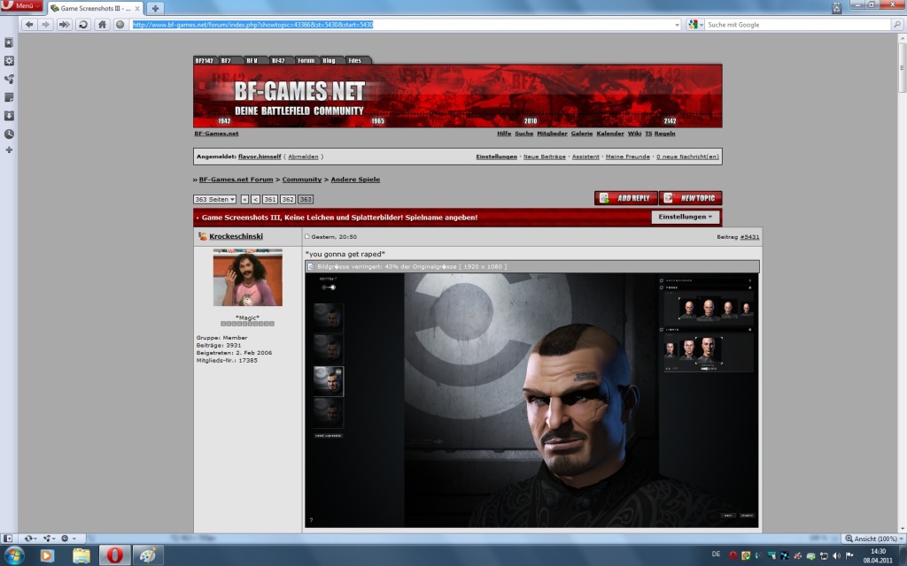Toggle the side panel visibility button
The width and height of the screenshot is (907, 566).
coord(7,539)
